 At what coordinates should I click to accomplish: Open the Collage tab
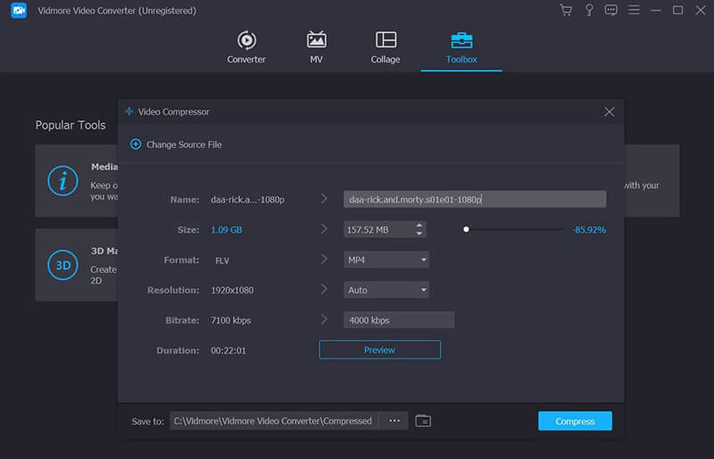click(x=386, y=47)
